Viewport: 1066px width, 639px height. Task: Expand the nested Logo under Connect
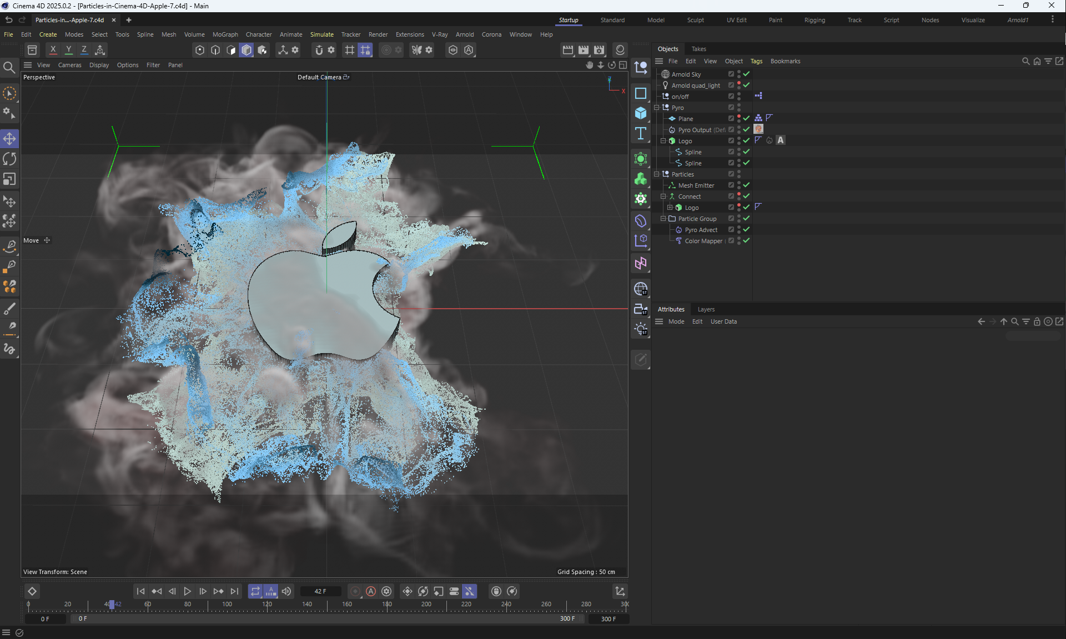click(670, 208)
